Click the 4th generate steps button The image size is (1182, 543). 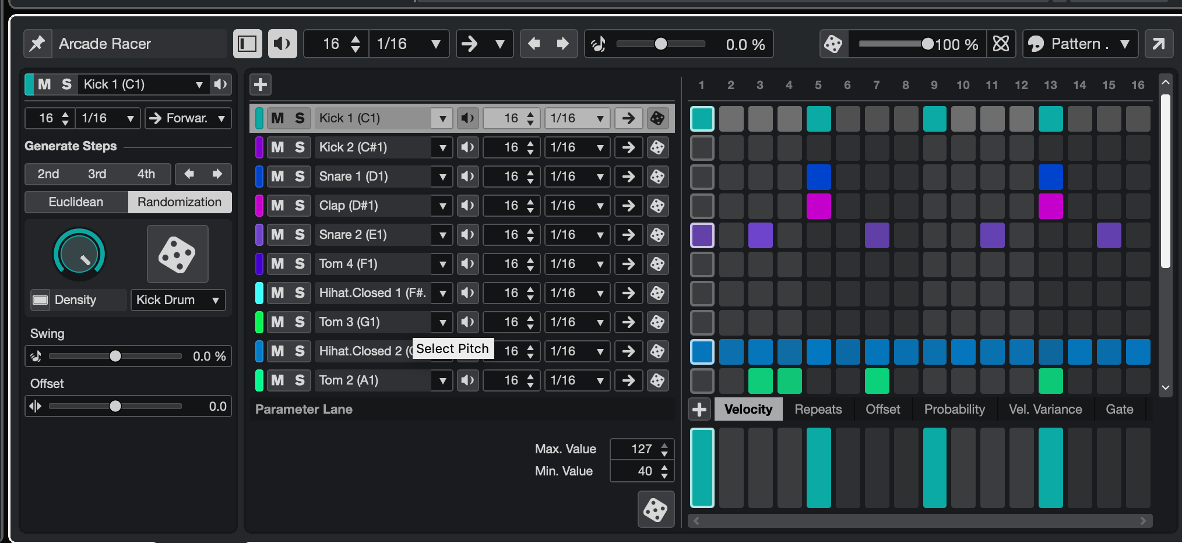(146, 174)
